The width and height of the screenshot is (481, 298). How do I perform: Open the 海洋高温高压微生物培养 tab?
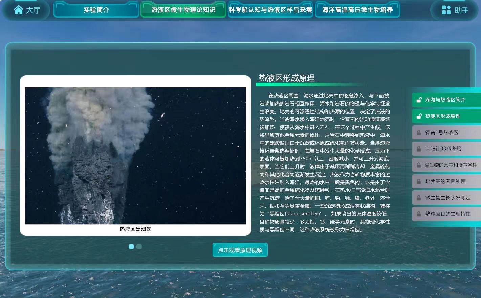pyautogui.click(x=357, y=10)
